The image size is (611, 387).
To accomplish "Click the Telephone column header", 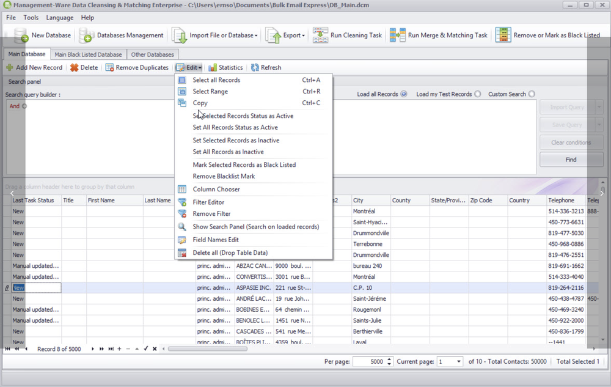I will [x=566, y=201].
